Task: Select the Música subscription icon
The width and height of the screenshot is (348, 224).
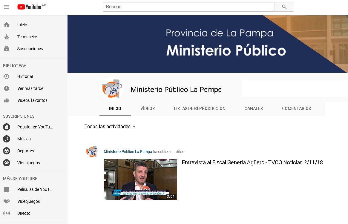Action: click(x=6, y=139)
